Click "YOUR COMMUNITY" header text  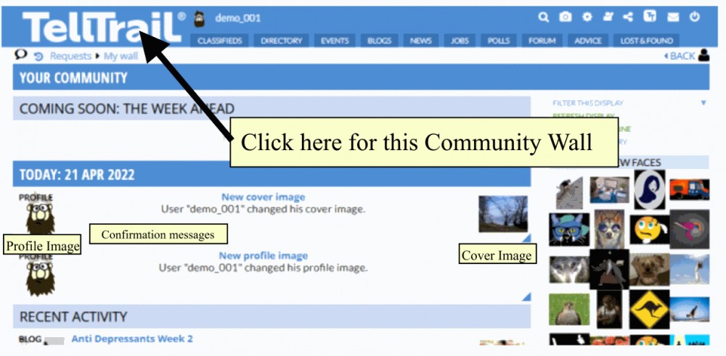[73, 77]
